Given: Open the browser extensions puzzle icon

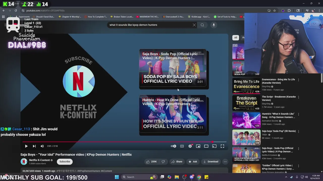Looking at the screenshot, I should point(289,11).
